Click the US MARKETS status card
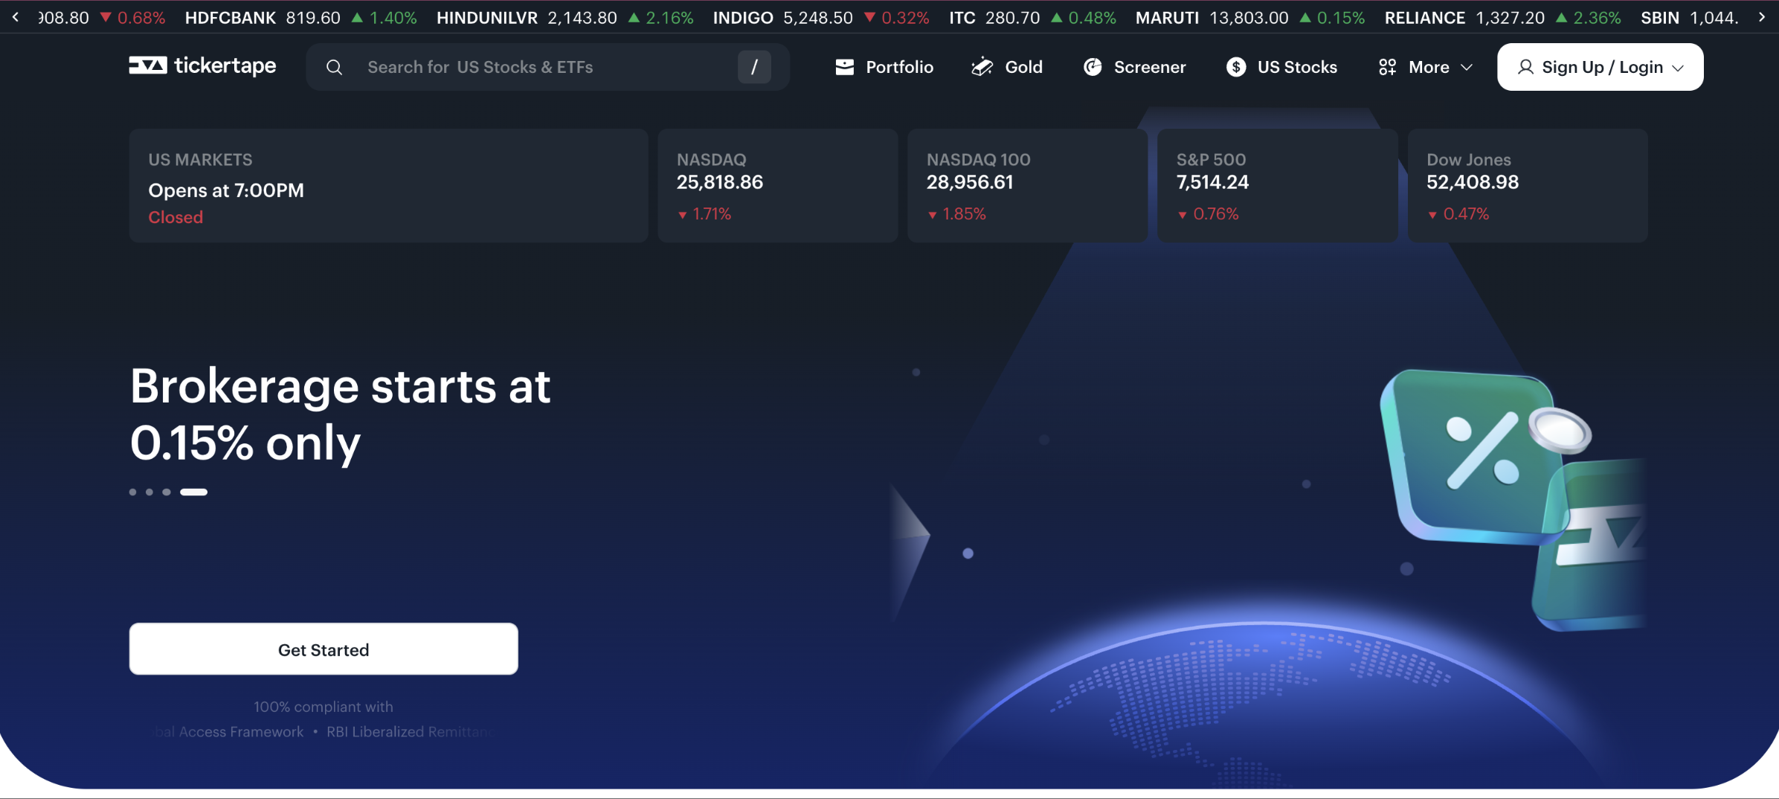1779x799 pixels. pos(388,185)
